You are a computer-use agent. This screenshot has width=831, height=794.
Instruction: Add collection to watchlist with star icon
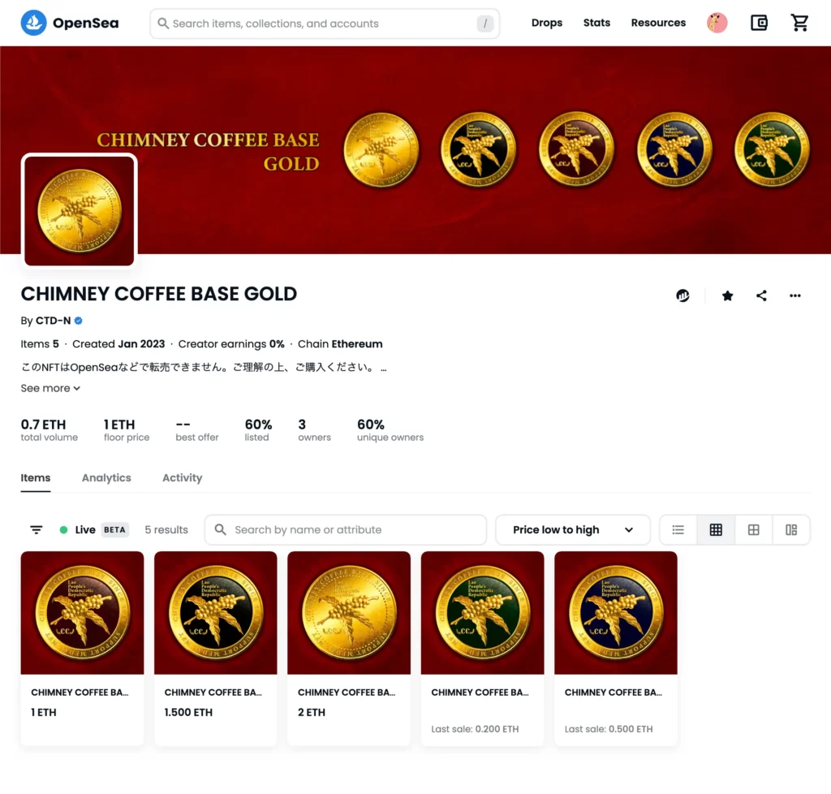coord(728,296)
